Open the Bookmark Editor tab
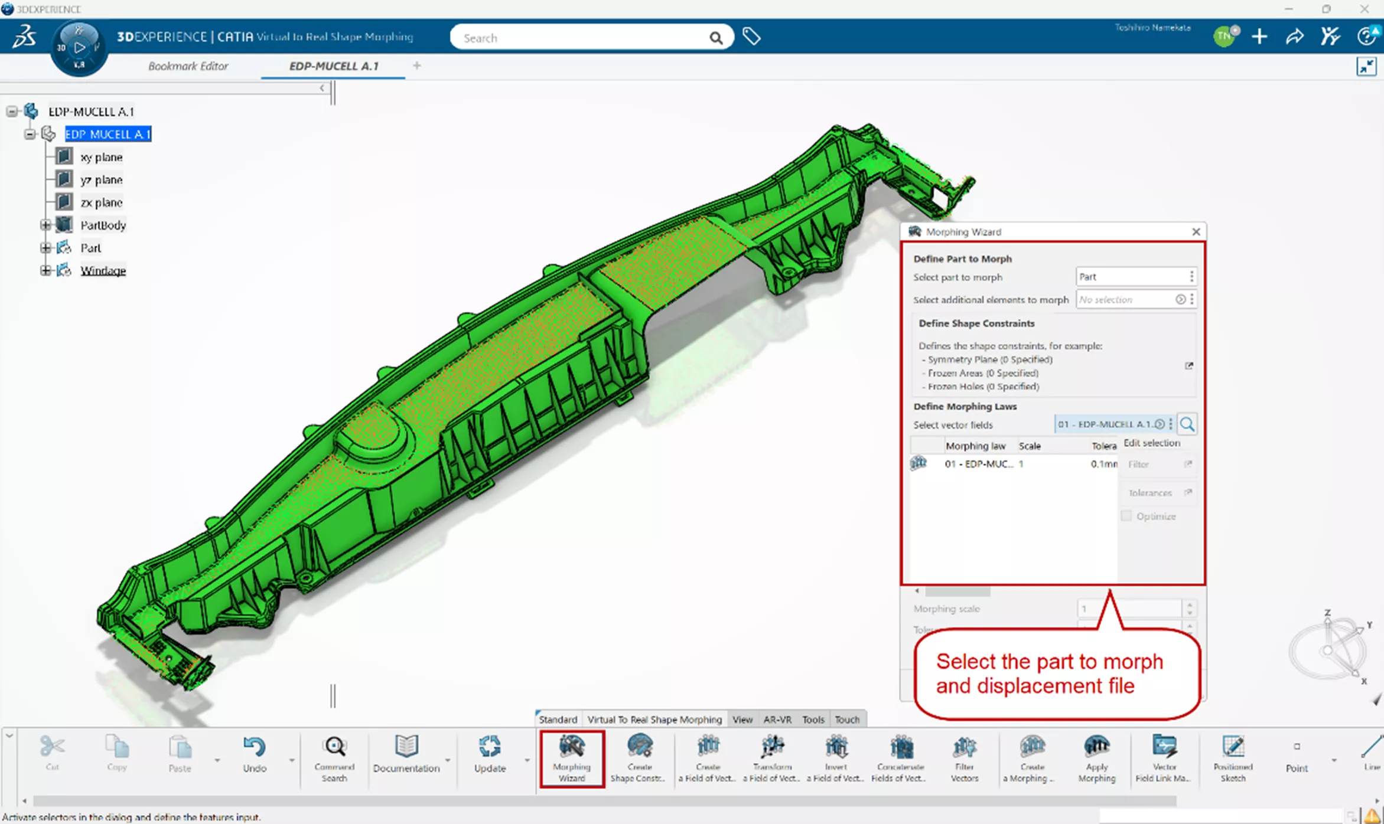Screen dimensions: 1384x824 tap(188, 66)
